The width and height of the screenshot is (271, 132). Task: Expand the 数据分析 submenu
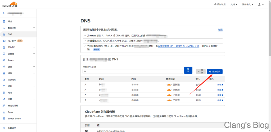[x=34, y=28]
